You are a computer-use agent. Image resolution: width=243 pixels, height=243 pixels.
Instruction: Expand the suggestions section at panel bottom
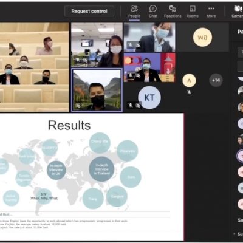click(x=239, y=234)
